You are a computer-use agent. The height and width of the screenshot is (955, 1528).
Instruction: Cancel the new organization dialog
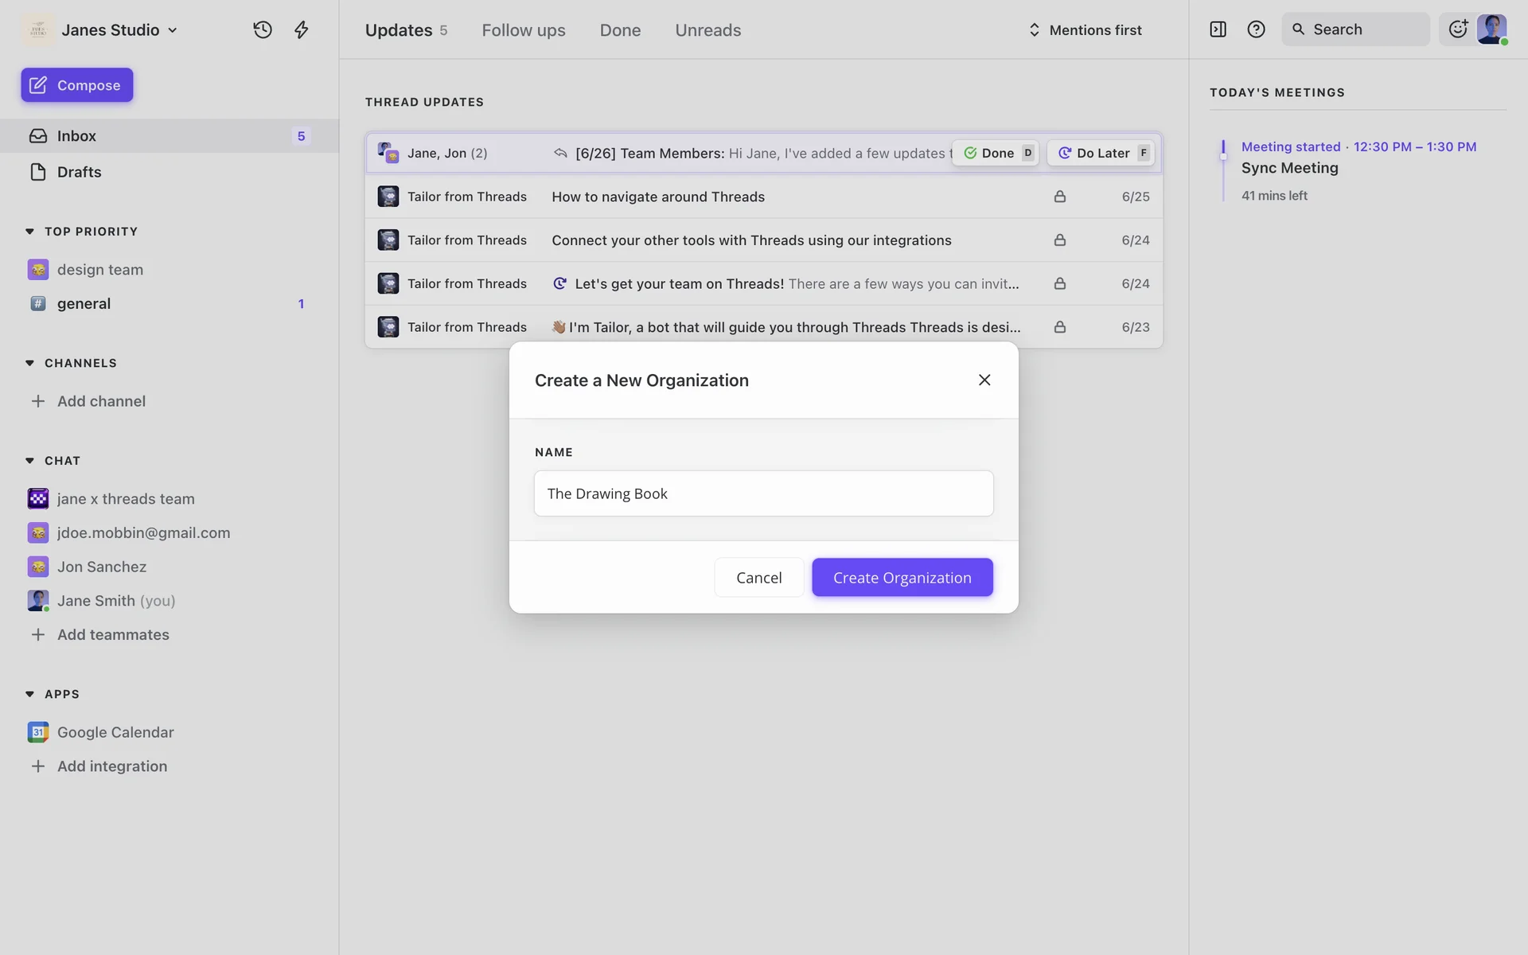tap(758, 577)
